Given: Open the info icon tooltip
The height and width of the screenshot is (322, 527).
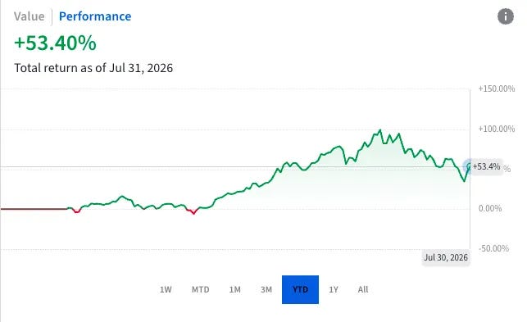Looking at the screenshot, I should point(506,16).
